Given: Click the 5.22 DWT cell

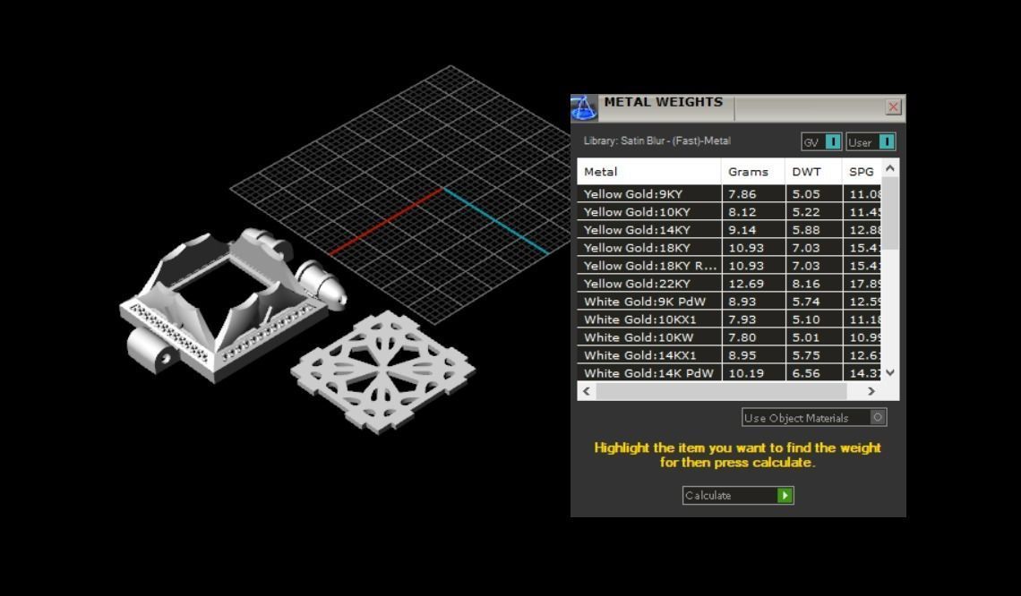Looking at the screenshot, I should (815, 211).
